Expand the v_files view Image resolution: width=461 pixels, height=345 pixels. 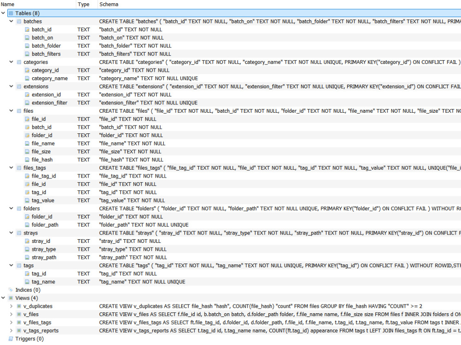[11, 314]
